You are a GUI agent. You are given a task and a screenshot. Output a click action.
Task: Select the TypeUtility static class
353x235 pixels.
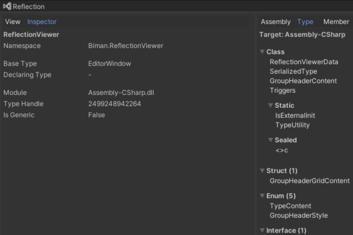pos(292,125)
